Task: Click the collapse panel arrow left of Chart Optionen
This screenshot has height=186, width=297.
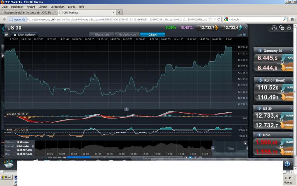Action: 7,35
